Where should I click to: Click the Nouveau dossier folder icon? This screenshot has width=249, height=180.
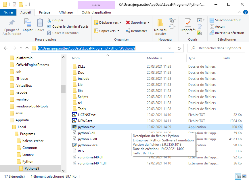tap(160, 23)
